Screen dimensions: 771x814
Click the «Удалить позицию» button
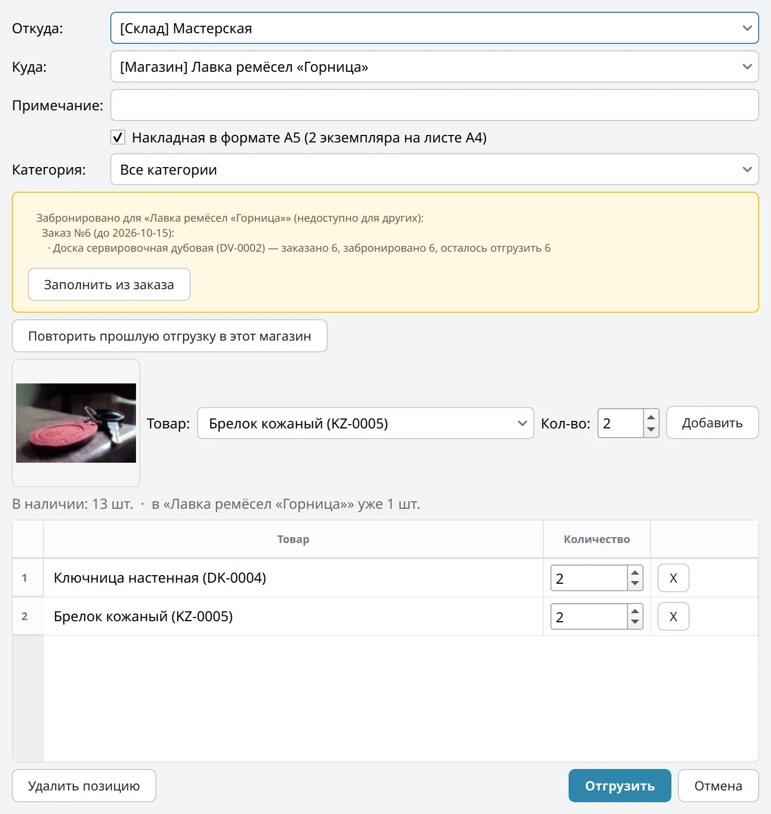click(x=84, y=786)
